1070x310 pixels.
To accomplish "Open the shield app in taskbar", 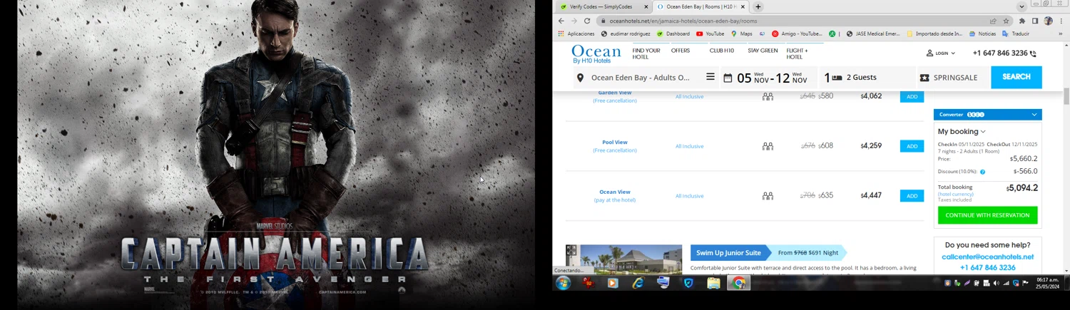I will coord(688,283).
